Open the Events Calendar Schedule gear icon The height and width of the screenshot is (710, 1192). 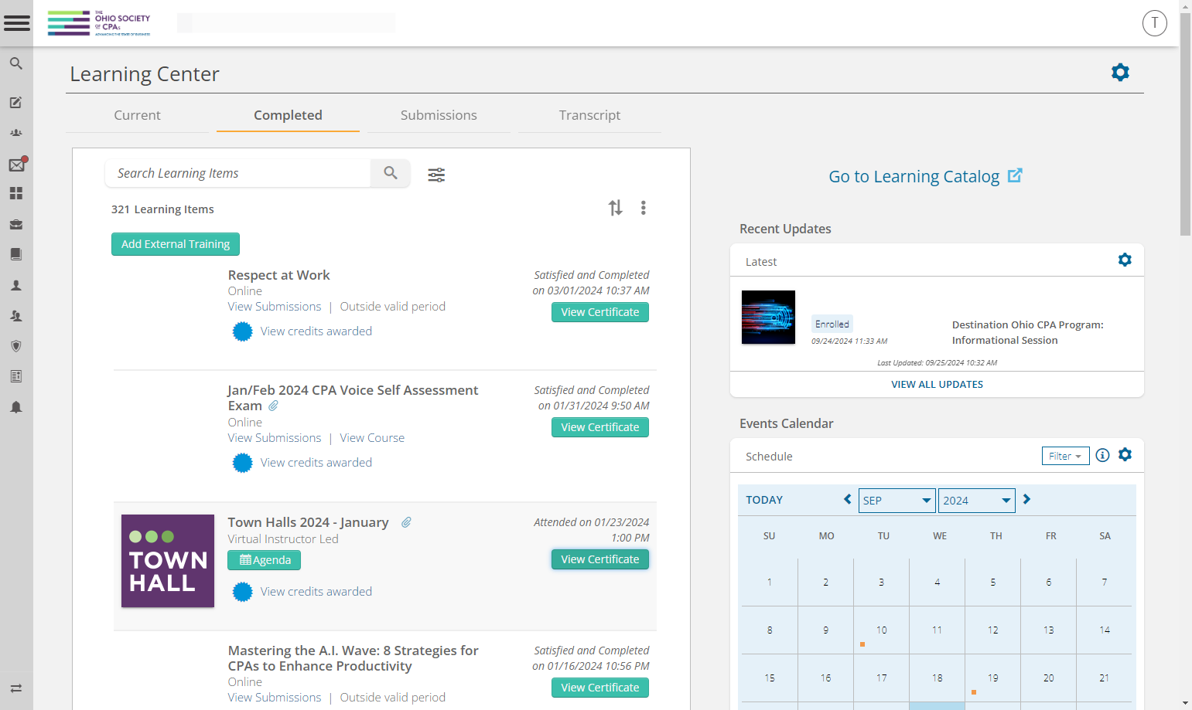pyautogui.click(x=1125, y=454)
